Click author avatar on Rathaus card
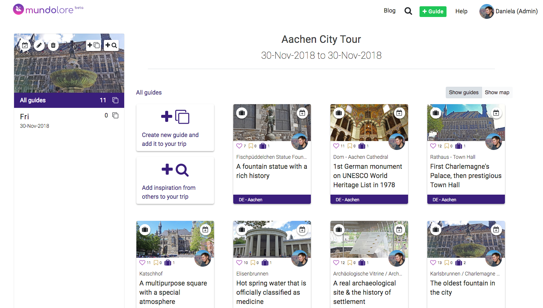Screen dimensions: 543x308 pyautogui.click(x=493, y=141)
